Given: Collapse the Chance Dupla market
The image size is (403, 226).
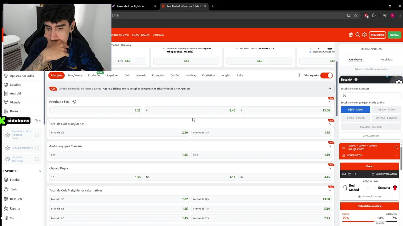Looking at the screenshot, I should point(330,168).
